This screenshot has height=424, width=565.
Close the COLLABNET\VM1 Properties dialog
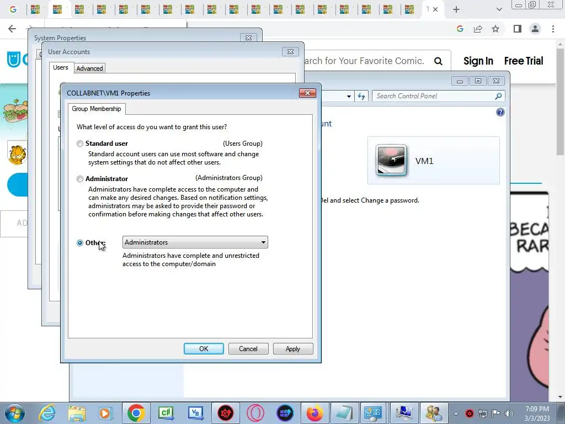tap(307, 93)
